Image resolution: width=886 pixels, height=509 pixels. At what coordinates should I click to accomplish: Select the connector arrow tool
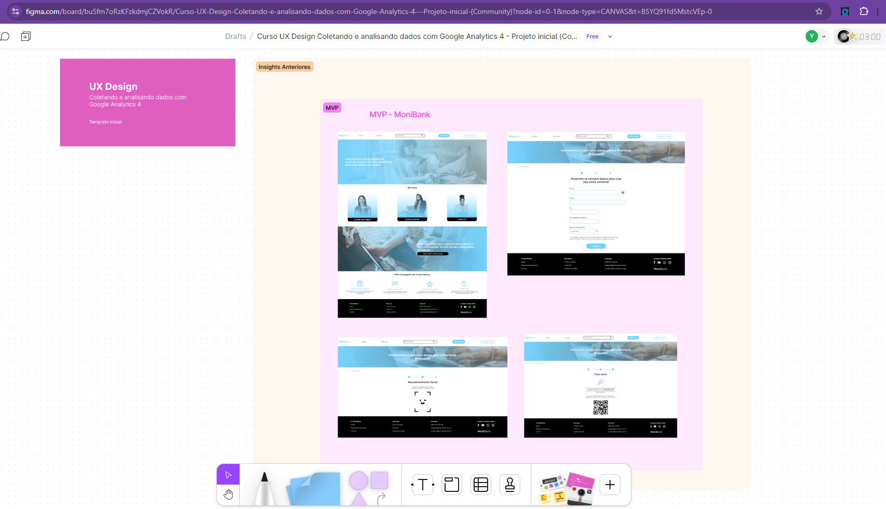381,498
